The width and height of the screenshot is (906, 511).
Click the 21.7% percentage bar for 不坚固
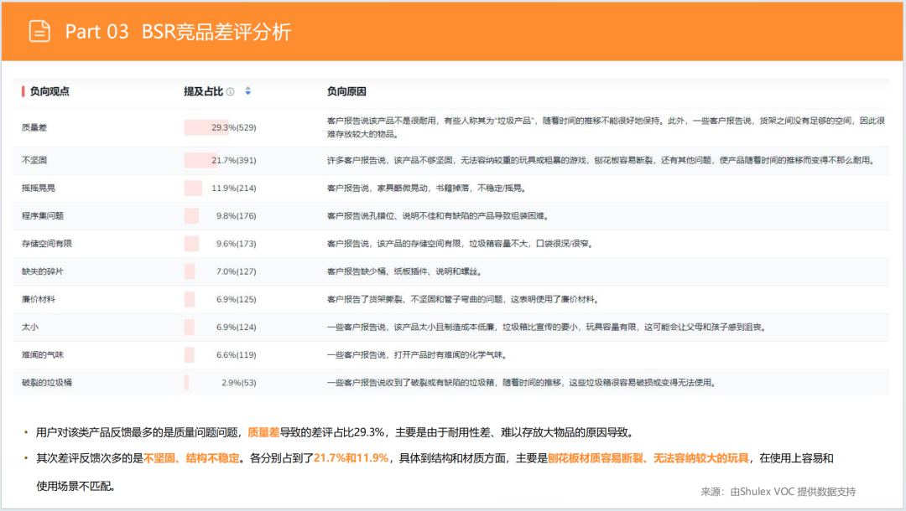click(x=199, y=159)
